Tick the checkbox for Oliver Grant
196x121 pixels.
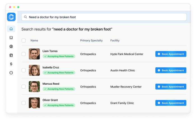tap(24, 103)
